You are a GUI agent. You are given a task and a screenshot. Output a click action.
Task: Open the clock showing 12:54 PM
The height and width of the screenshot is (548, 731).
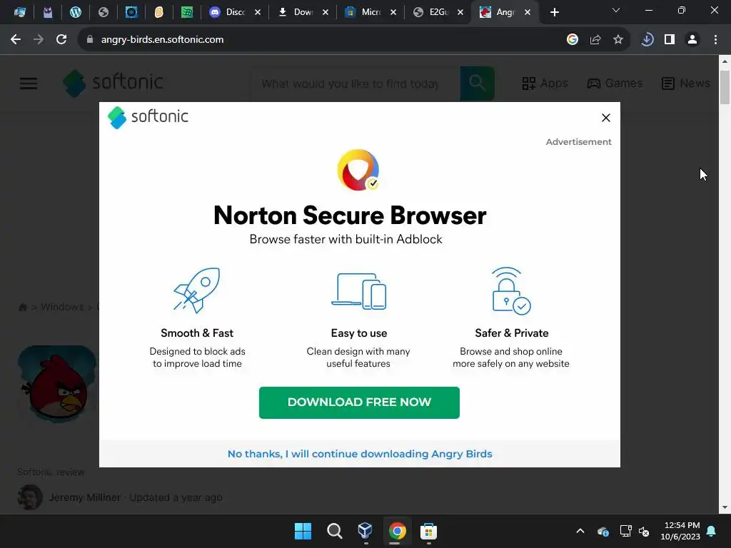(x=680, y=531)
